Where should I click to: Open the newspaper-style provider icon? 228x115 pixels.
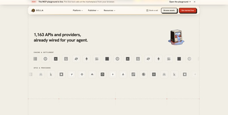point(133,74)
